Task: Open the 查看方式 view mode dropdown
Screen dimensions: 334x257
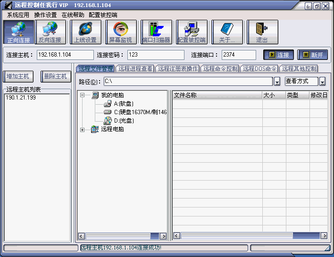Action: [323, 82]
